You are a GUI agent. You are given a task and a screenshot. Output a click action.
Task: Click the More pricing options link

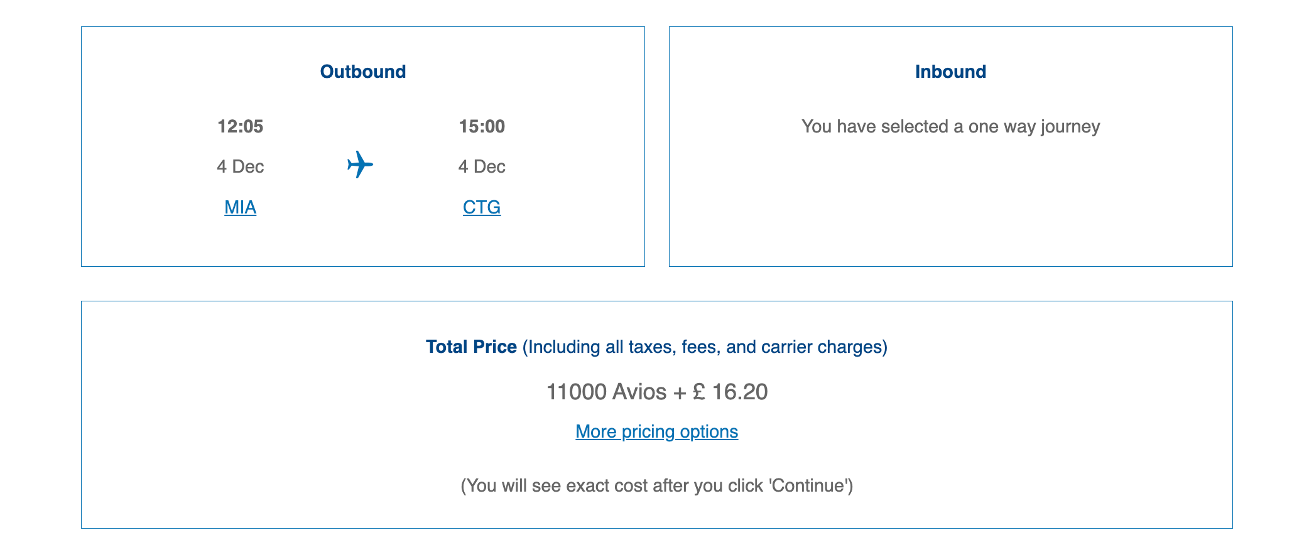pyautogui.click(x=656, y=432)
